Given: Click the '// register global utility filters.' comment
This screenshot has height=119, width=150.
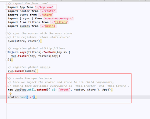Looking at the screenshot, I should [x=37, y=48].
